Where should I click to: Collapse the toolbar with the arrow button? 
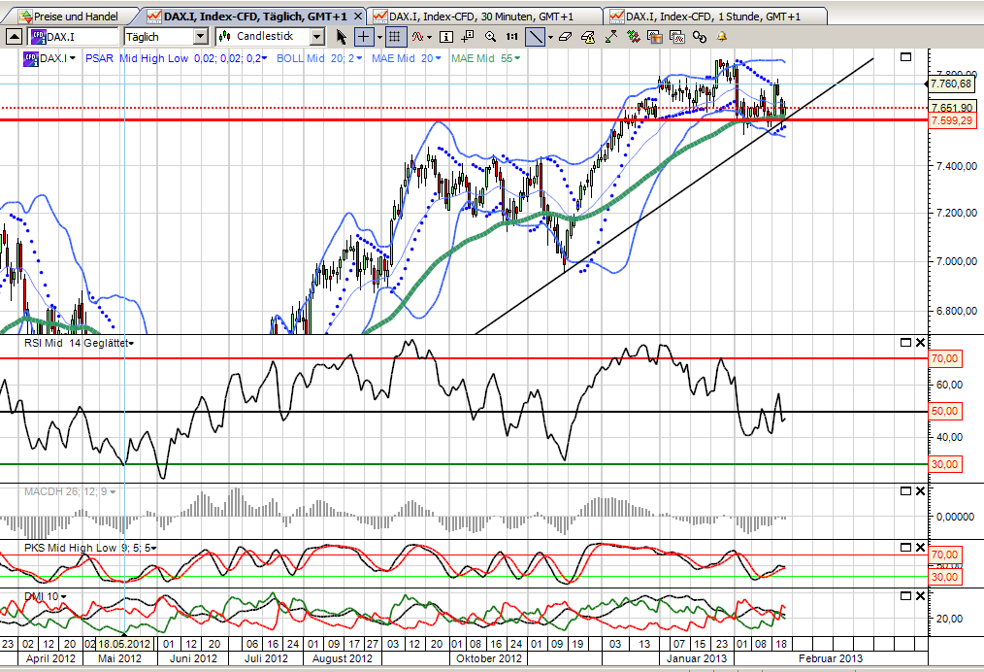coord(14,36)
